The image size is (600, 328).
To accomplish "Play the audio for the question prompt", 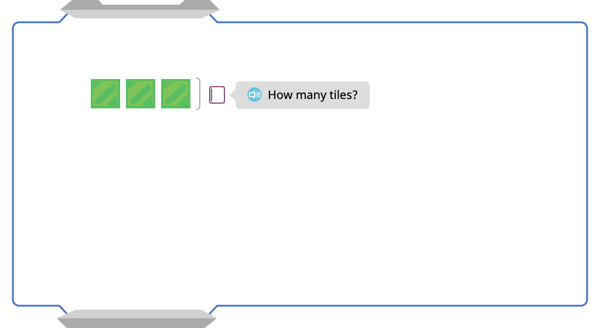I will [x=254, y=95].
